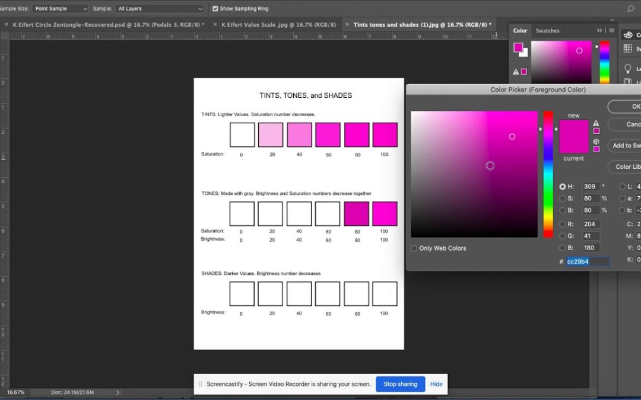Open the status bar info arrow
Viewport: 641px width, 400px height.
[x=118, y=392]
